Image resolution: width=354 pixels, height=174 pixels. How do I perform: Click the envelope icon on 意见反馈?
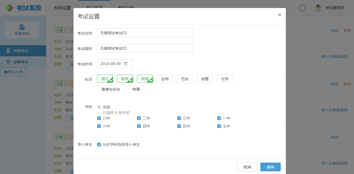[x=6, y=72]
